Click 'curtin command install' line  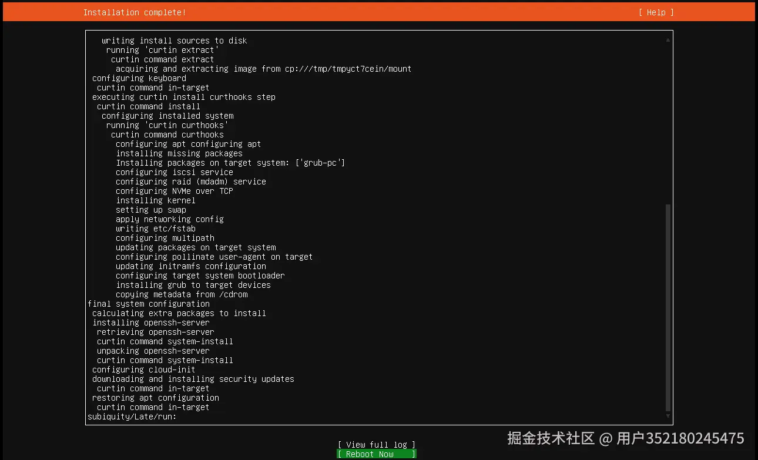[x=149, y=106]
